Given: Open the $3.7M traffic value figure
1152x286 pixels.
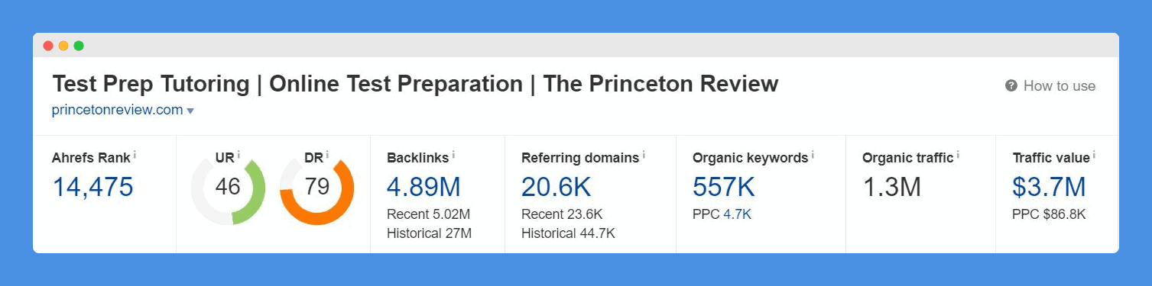Looking at the screenshot, I should [1049, 187].
